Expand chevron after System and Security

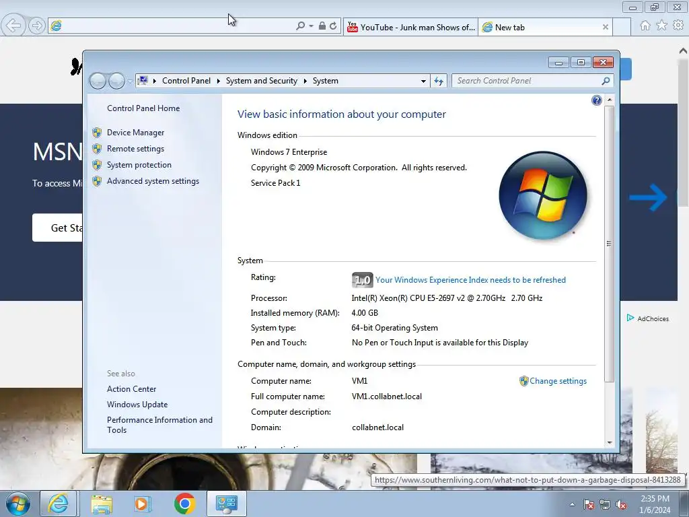pos(305,81)
